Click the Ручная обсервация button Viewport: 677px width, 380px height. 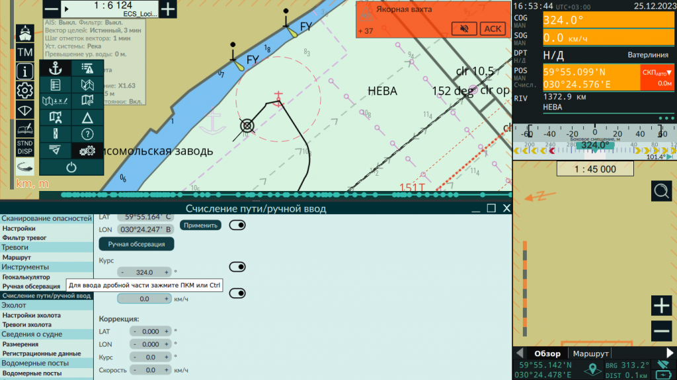point(136,244)
